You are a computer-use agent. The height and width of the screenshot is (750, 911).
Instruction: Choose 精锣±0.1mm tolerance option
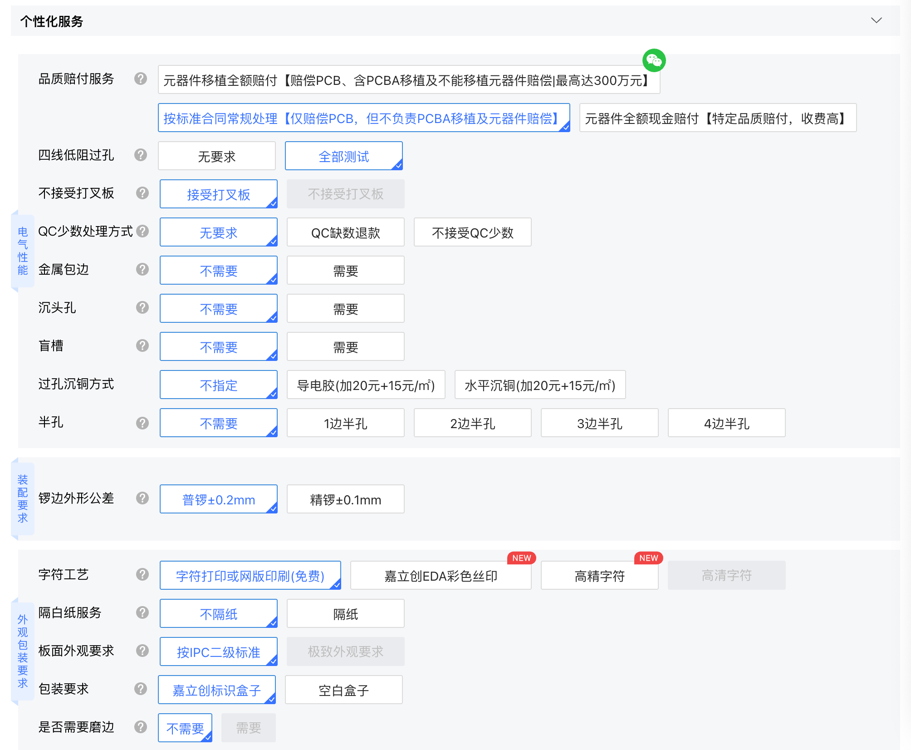345,499
